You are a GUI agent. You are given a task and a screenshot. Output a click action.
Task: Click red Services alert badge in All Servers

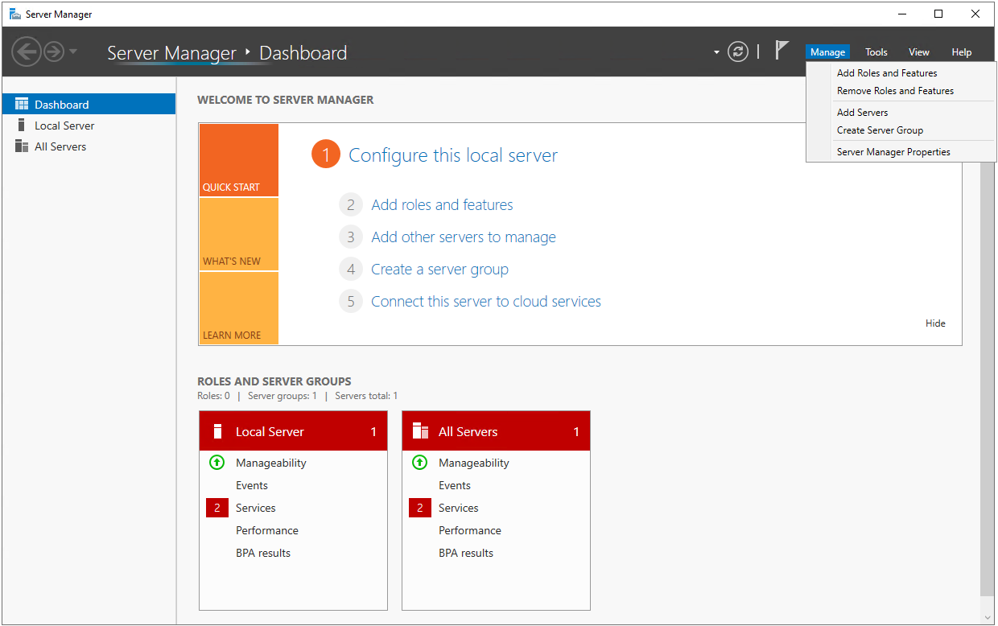(420, 508)
